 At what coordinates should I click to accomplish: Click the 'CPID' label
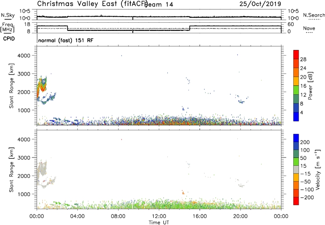coord(9,39)
